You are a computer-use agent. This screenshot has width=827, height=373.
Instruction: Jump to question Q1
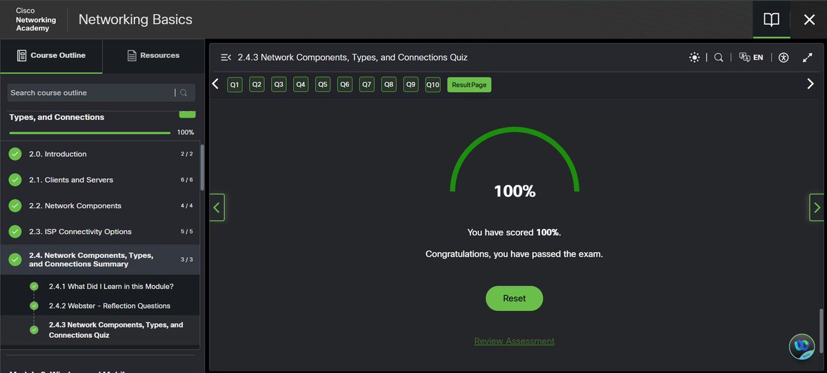tap(235, 84)
